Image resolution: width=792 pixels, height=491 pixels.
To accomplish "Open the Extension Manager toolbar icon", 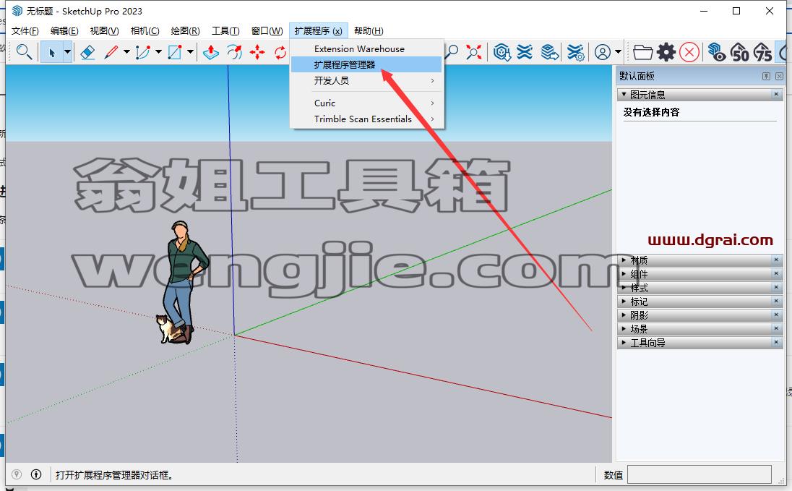I will pos(575,51).
